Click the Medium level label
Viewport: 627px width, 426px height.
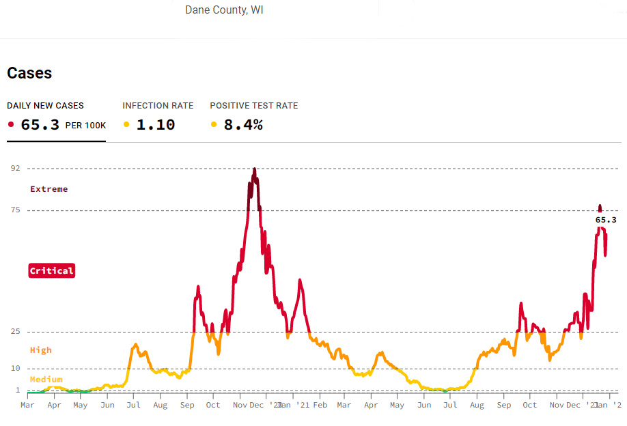click(46, 380)
